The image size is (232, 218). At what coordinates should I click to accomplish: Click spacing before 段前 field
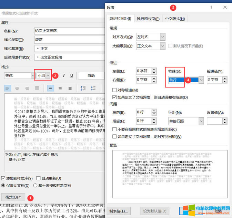point(144,112)
